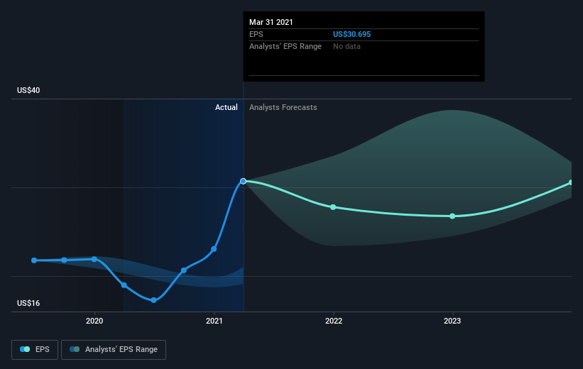Click the 2022 forecast EPS data point
The height and width of the screenshot is (369, 583).
coord(333,207)
